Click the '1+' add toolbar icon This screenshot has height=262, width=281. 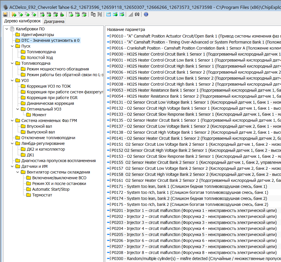tap(20, 14)
